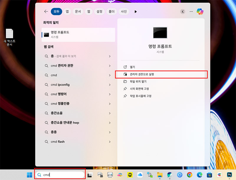The width and height of the screenshot is (236, 180).
Task: Launch Copilot from search panel
Action: click(200, 12)
